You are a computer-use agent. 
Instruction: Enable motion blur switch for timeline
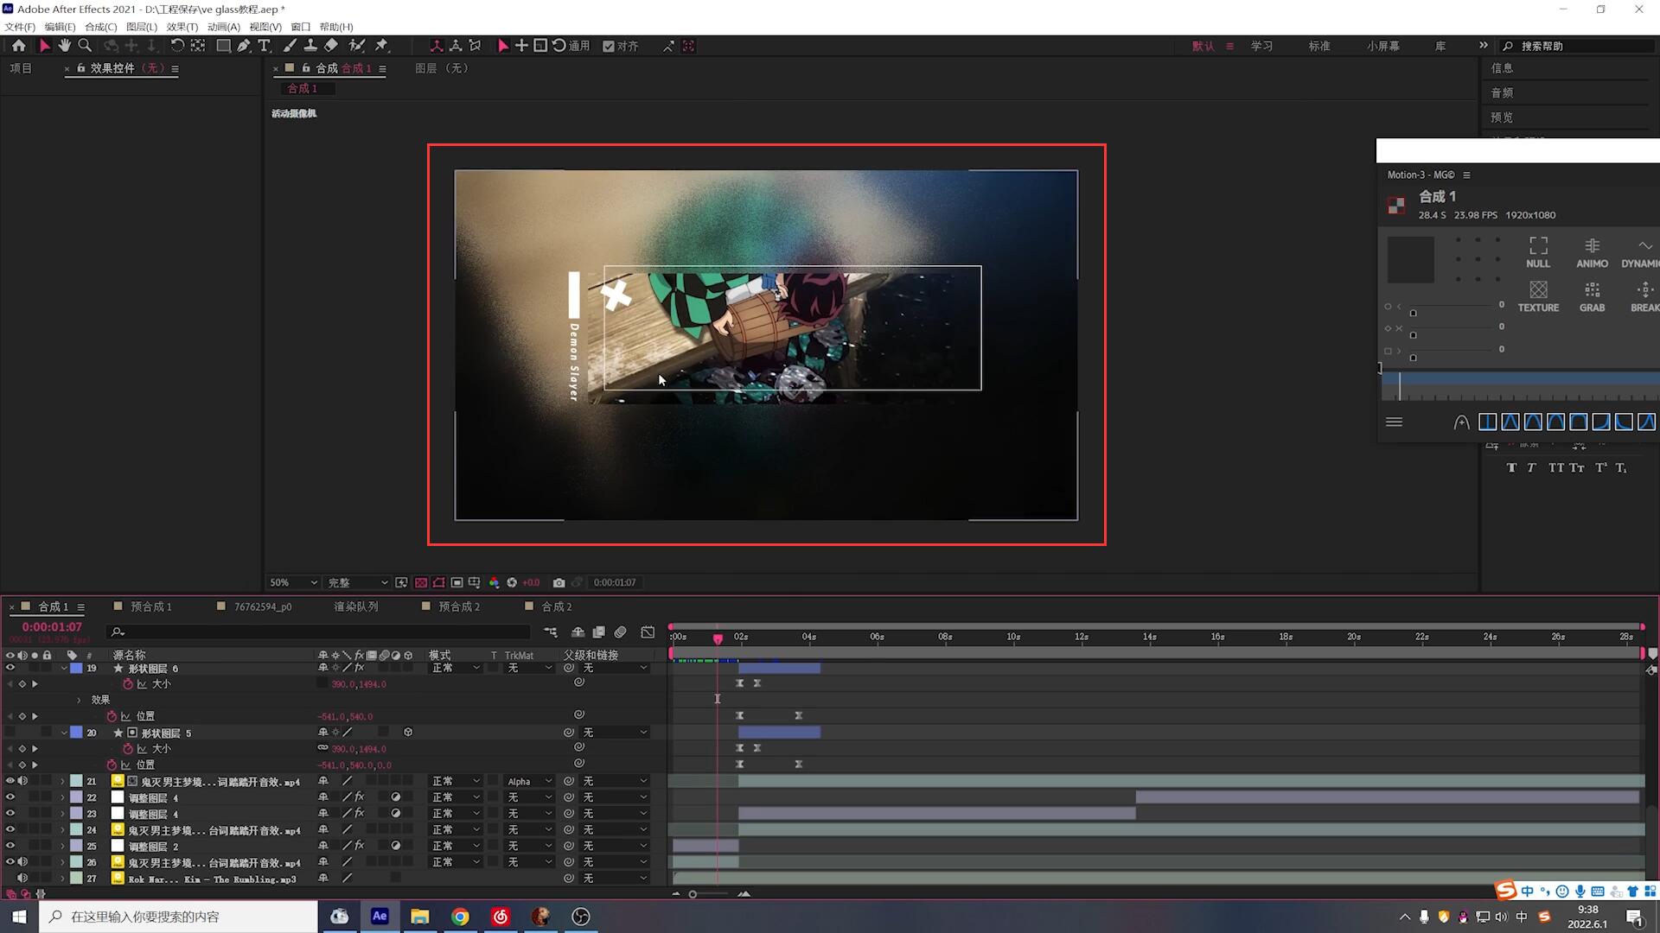click(x=620, y=632)
